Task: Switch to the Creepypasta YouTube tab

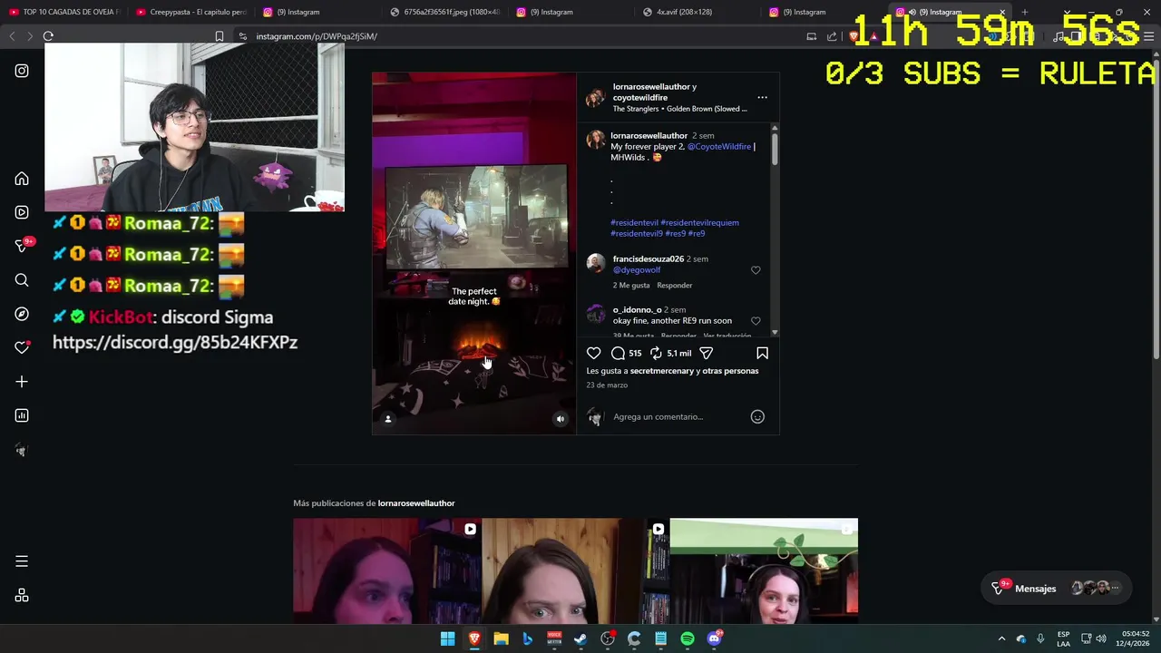Action: point(190,12)
